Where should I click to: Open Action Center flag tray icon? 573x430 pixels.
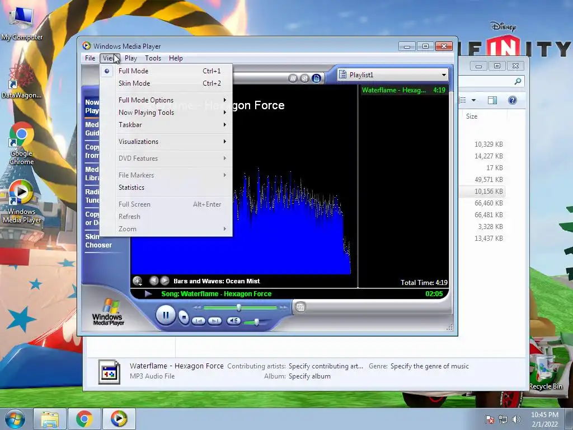click(489, 419)
